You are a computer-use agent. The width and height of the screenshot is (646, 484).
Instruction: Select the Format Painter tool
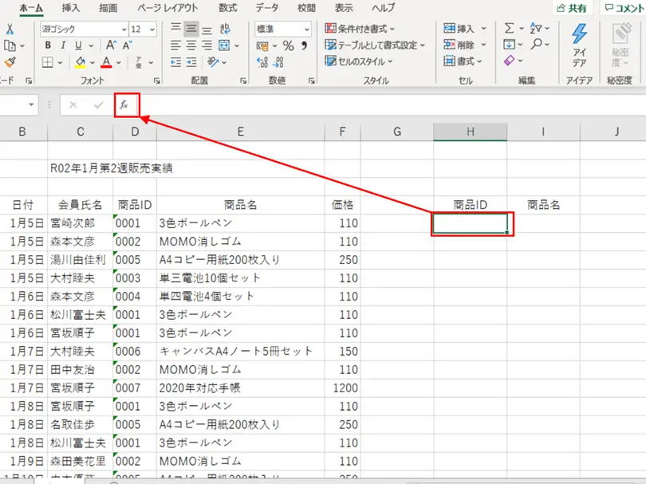pyautogui.click(x=8, y=62)
